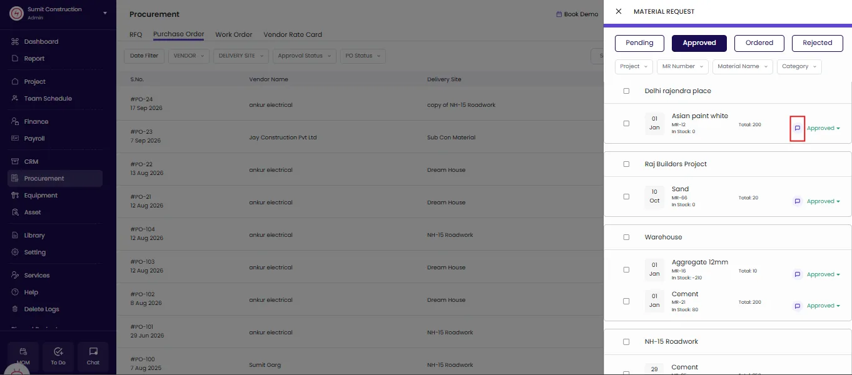Open the PO Status filter dropdown
Screen dimensions: 852x375
click(x=363, y=56)
